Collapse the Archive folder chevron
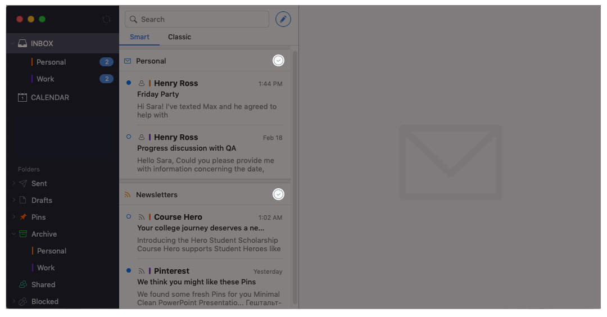 pos(14,234)
